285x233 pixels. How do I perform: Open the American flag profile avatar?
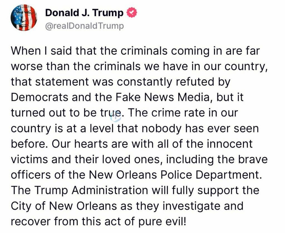24,17
